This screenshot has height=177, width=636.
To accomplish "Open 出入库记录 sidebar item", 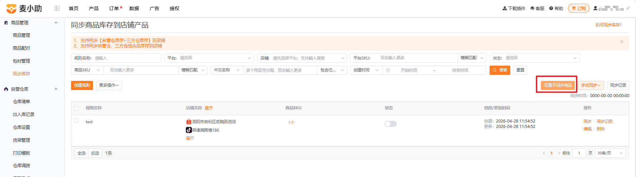I will point(24,114).
